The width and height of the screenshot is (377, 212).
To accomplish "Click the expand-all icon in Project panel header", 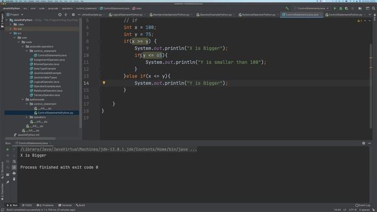I will [x=65, y=15].
